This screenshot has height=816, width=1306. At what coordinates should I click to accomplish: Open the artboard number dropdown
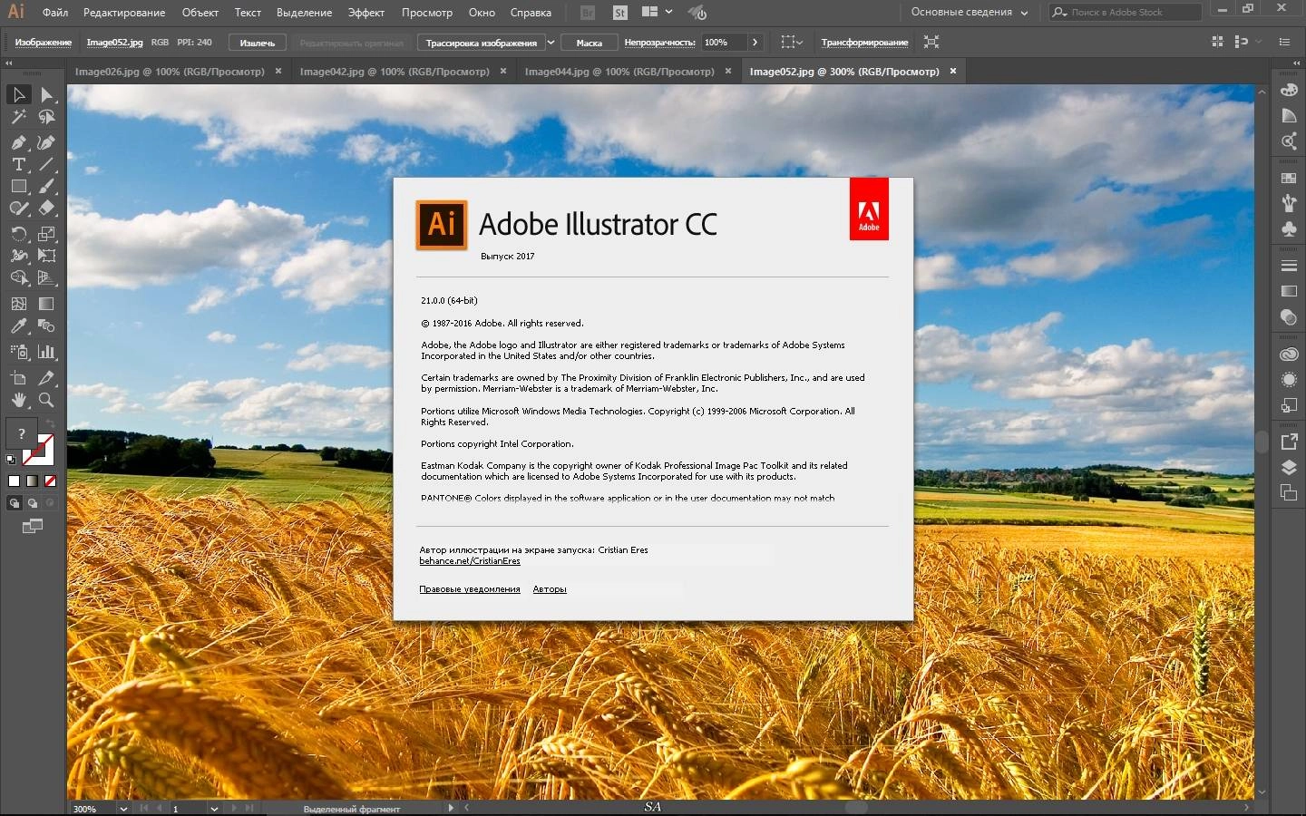pyautogui.click(x=214, y=809)
